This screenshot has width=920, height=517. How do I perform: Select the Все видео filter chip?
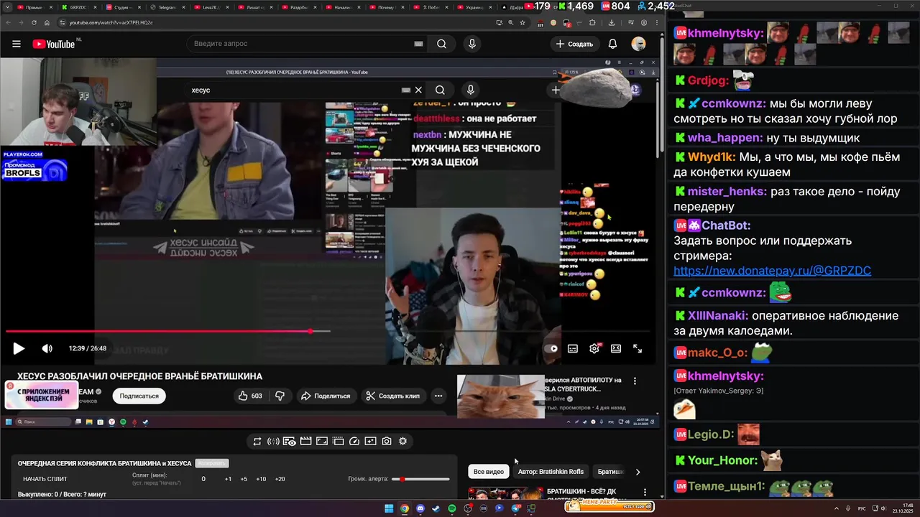tap(489, 472)
